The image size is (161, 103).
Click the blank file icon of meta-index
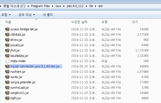coord(7,61)
